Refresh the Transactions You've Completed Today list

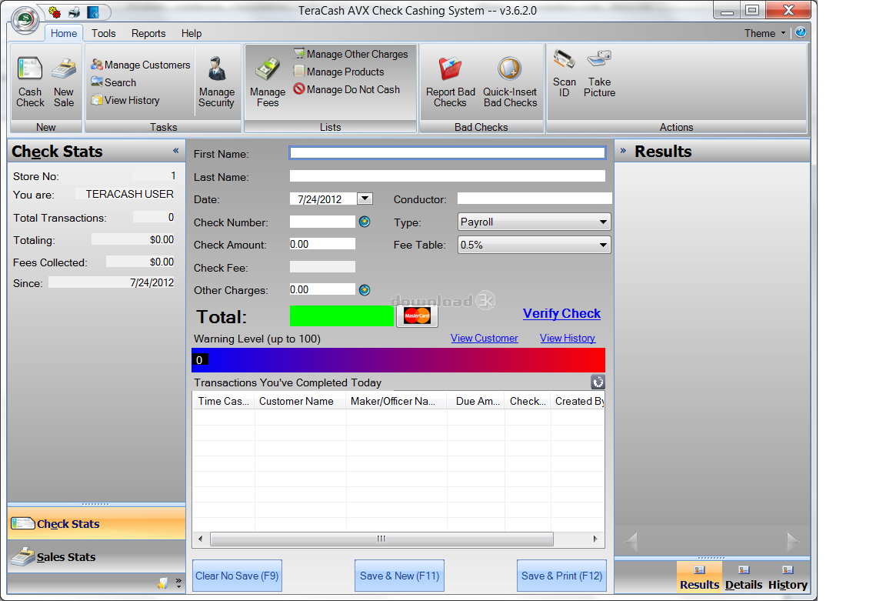[598, 382]
